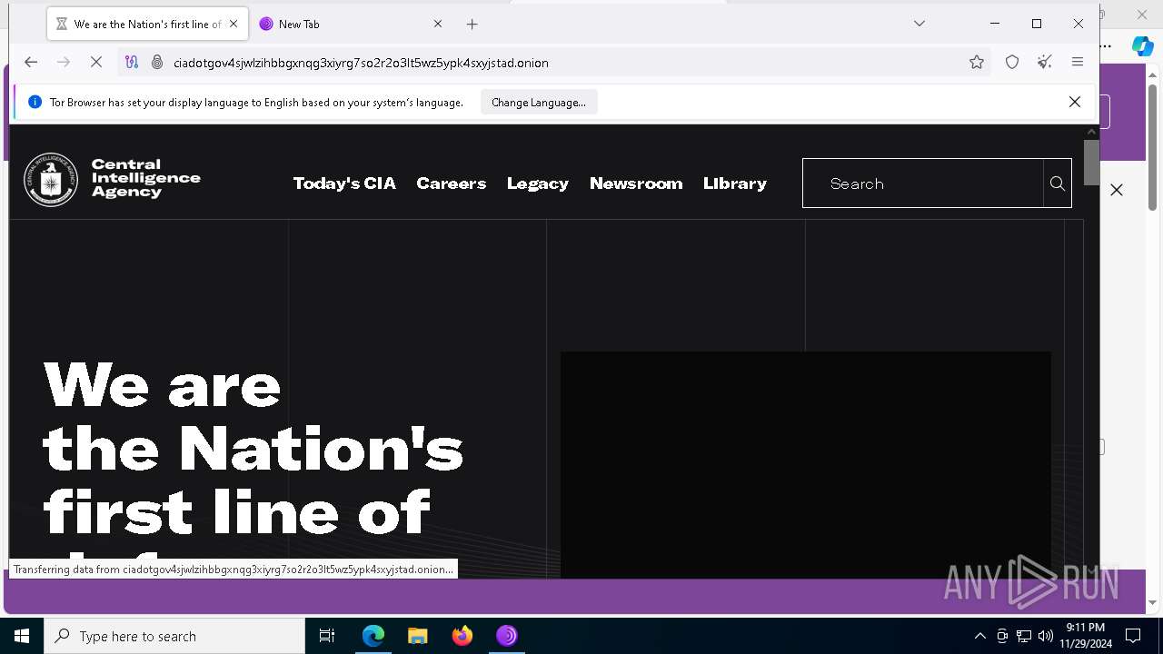Image resolution: width=1163 pixels, height=654 pixels.
Task: Open Today's CIA menu
Action: click(x=344, y=183)
